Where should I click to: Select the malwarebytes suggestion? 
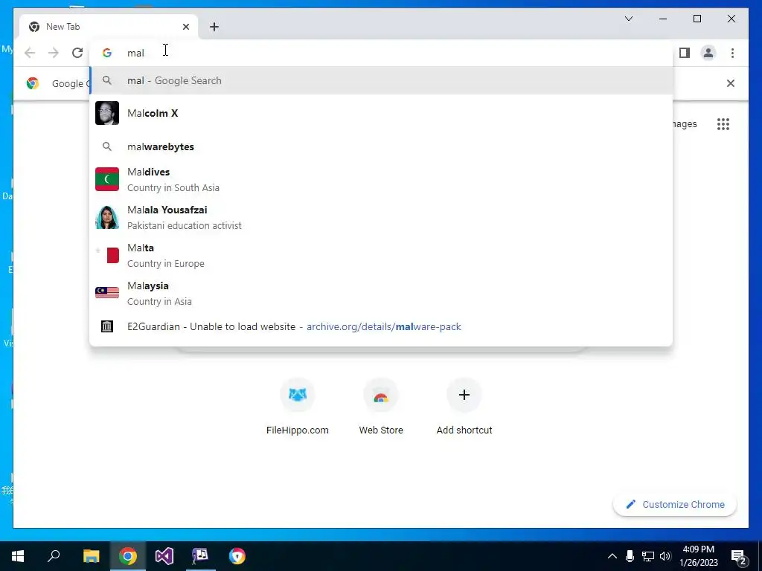click(381, 146)
